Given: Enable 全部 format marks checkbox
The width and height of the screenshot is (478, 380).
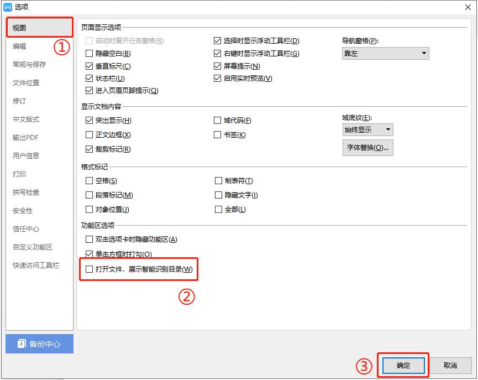Looking at the screenshot, I should [x=218, y=210].
